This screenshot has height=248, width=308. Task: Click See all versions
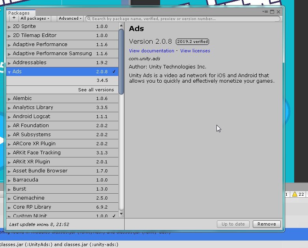coord(96,90)
